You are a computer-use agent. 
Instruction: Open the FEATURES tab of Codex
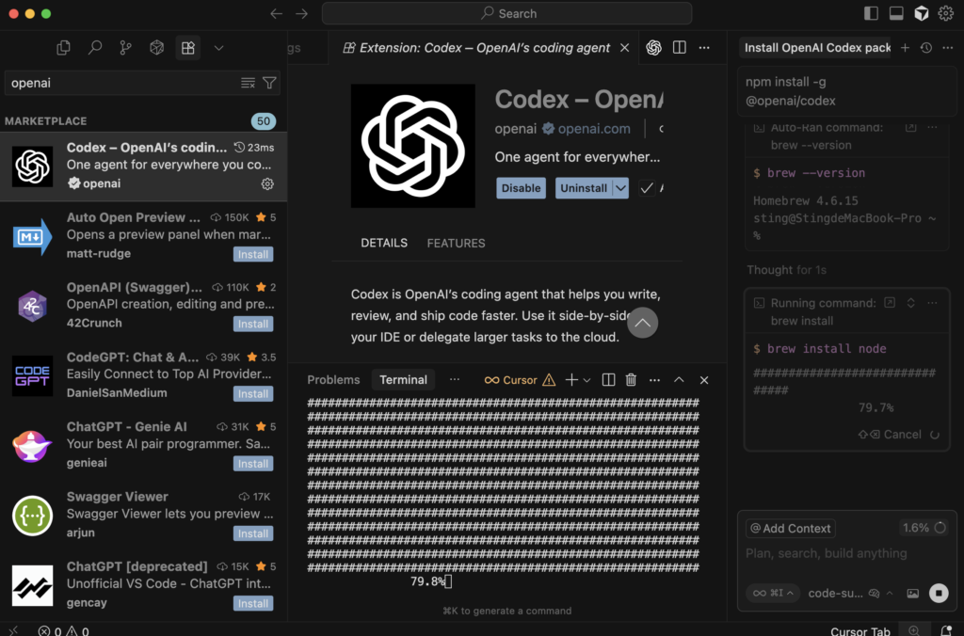pos(456,243)
